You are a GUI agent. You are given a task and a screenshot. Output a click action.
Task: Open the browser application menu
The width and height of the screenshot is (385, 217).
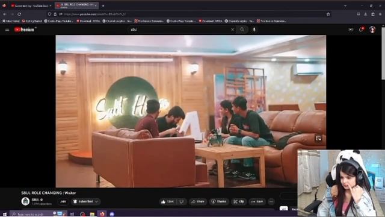pos(380,14)
